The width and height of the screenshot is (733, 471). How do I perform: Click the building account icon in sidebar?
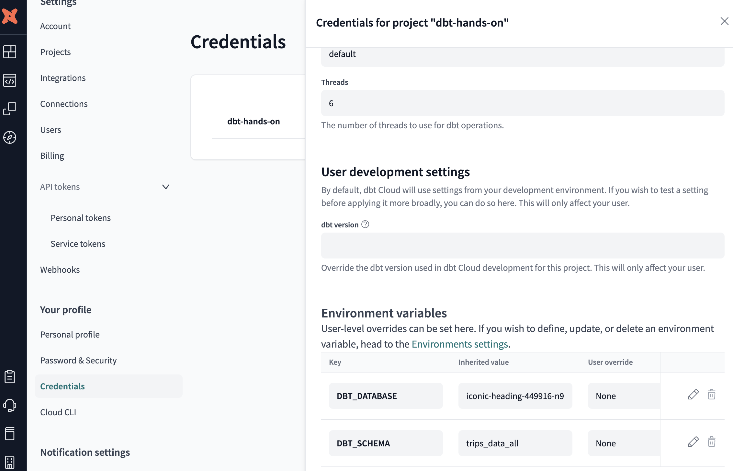[10, 462]
